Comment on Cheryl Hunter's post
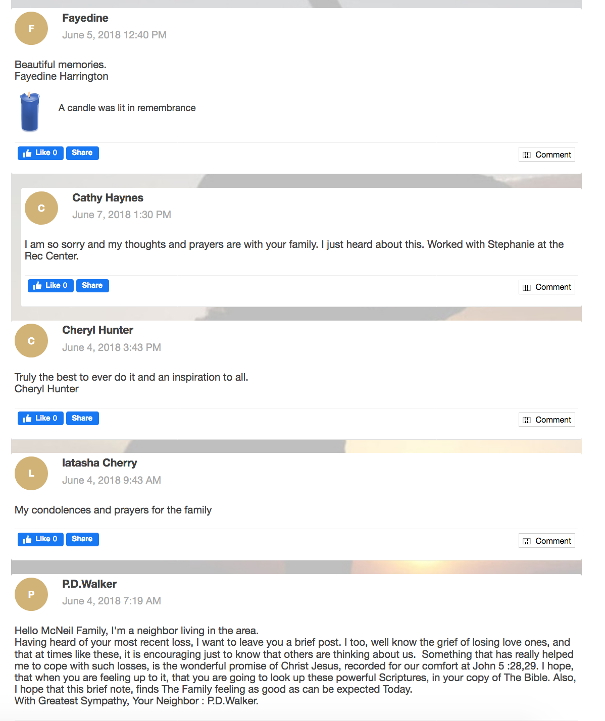Screen dimensions: 605x721 click(x=547, y=420)
